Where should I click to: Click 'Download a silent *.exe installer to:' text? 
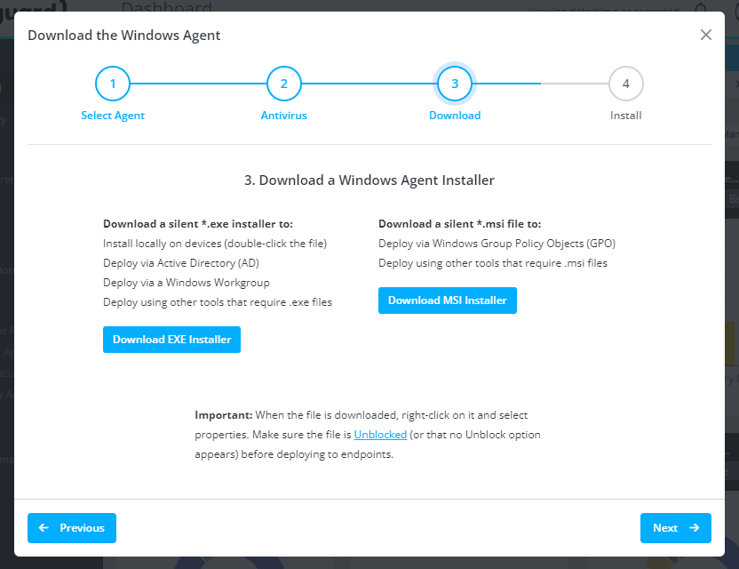[198, 224]
